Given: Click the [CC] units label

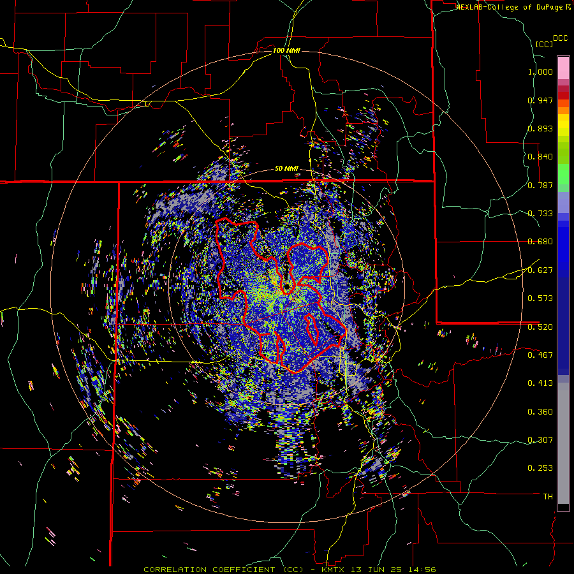Looking at the screenshot, I should tap(544, 44).
